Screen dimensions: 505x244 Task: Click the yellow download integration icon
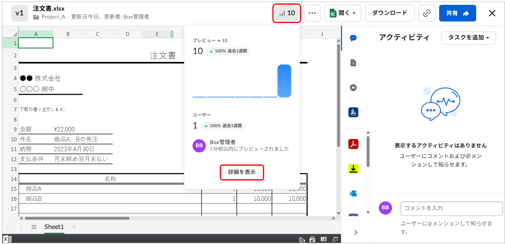point(353,169)
